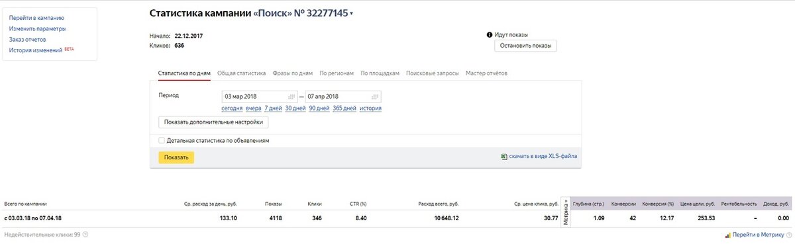The image size is (795, 250).
Task: Open the Мастер отчётов tab
Action: pyautogui.click(x=487, y=73)
